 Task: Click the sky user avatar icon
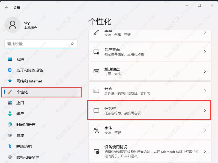13,25
